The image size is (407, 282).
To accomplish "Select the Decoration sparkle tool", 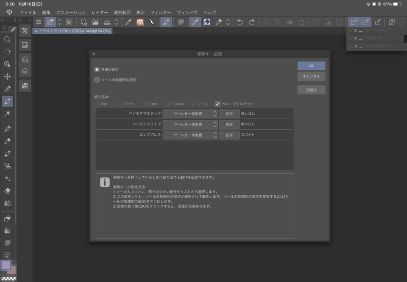I will tap(7, 178).
